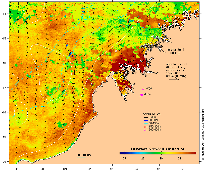Click the 30 label under the color bar

(x=179, y=158)
